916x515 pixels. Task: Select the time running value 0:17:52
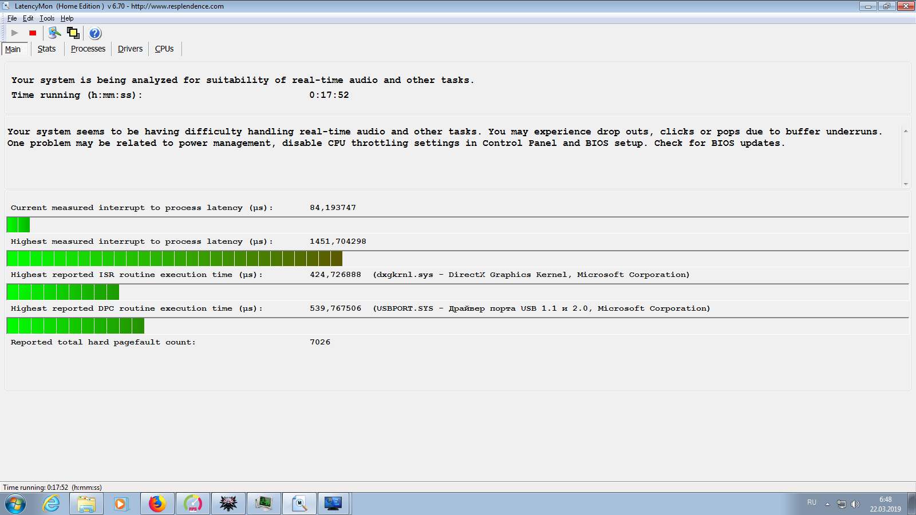[329, 95]
